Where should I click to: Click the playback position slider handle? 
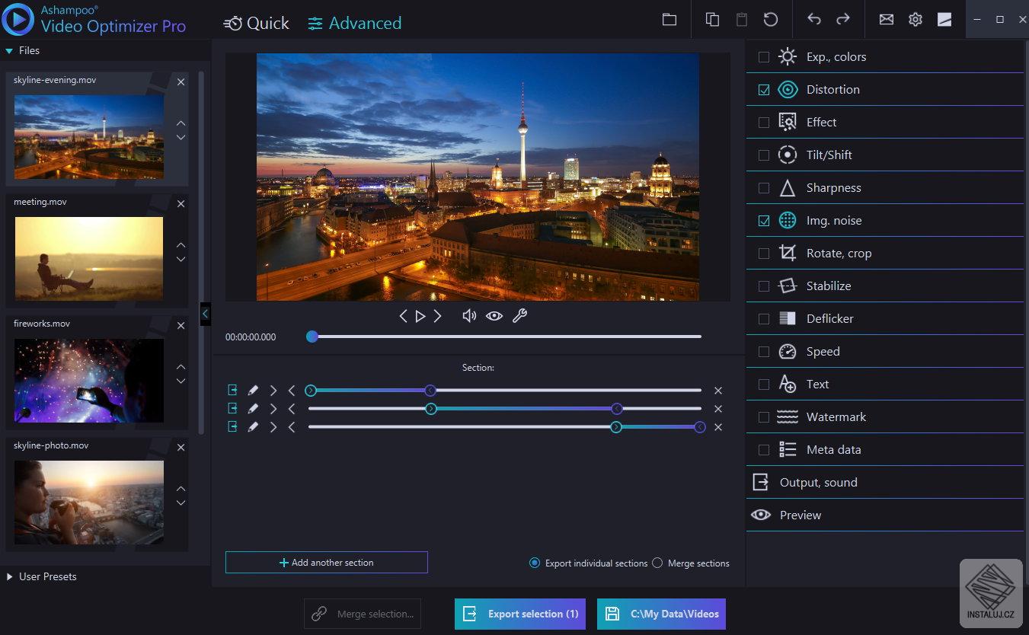tap(312, 337)
